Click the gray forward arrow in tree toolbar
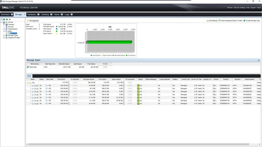Viewport: 262px width, 147px height. [x=10, y=20]
